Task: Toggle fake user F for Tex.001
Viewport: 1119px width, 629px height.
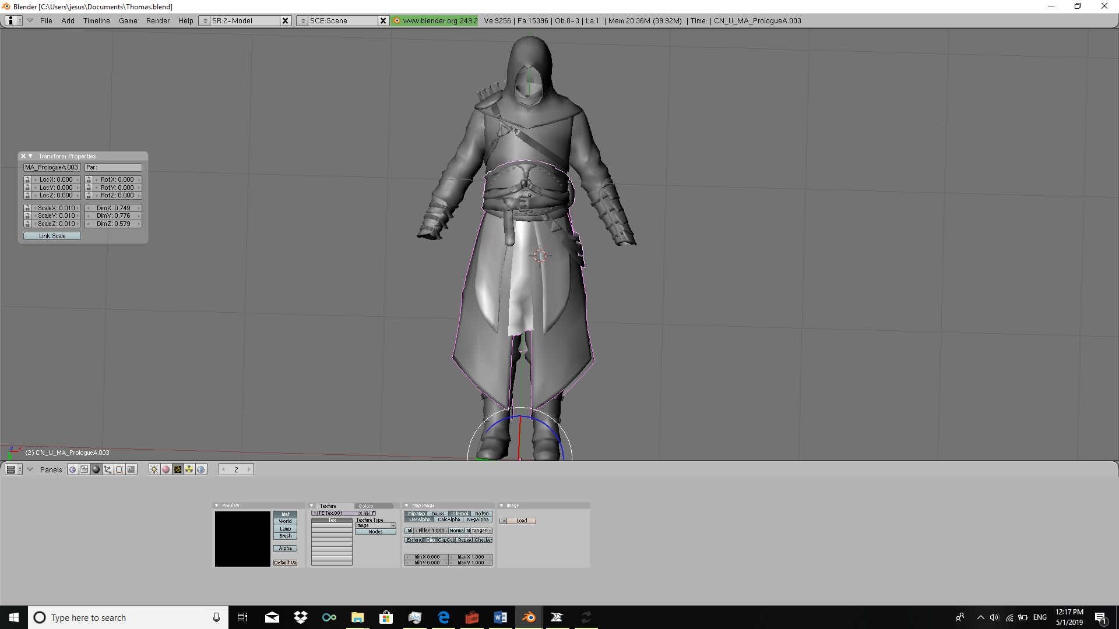Action: (374, 513)
